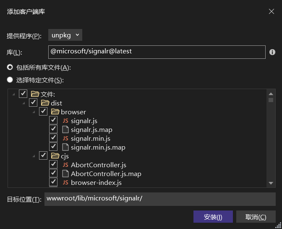Screen dimensions: 282x229
Task: Click the JS icon of signalr.js
Action: coord(65,121)
